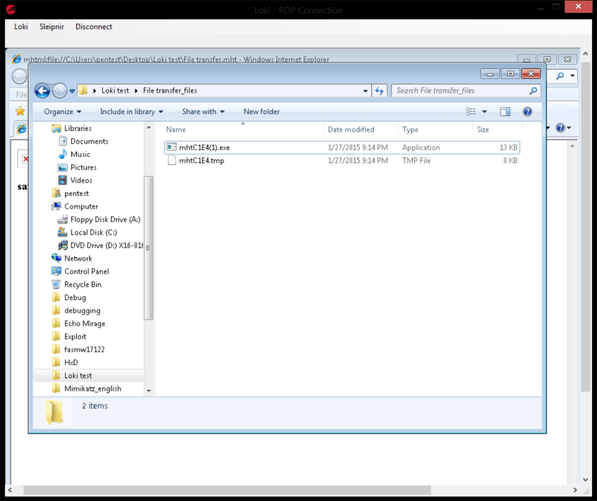The width and height of the screenshot is (597, 501).
Task: Open Recycle Bin in navigation pane
Action: tap(83, 284)
